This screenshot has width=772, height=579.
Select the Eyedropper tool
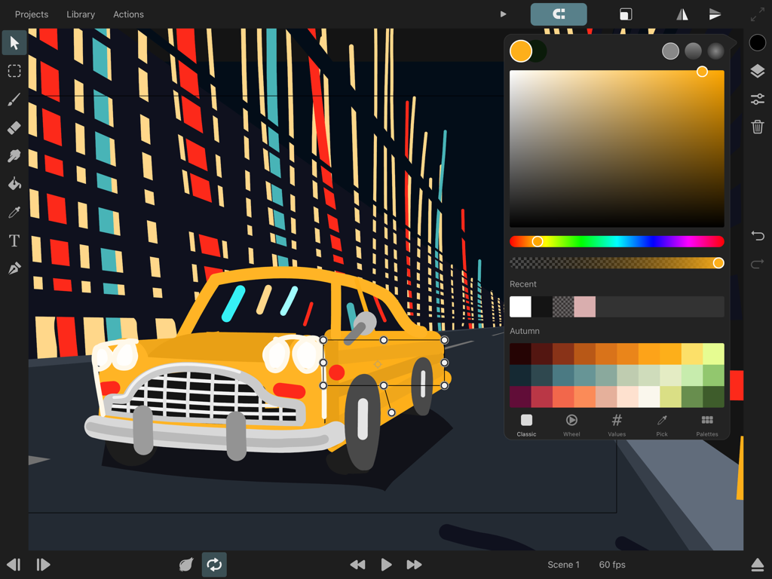pyautogui.click(x=14, y=212)
